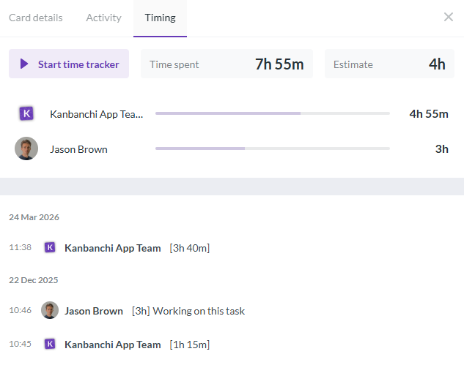This screenshot has height=365, width=464.
Task: Open the 3h 40m Kanbanchi App Team entry
Action: pyautogui.click(x=137, y=248)
